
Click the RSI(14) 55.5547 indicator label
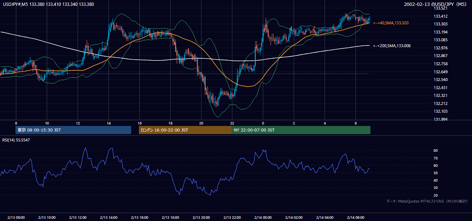[16, 140]
